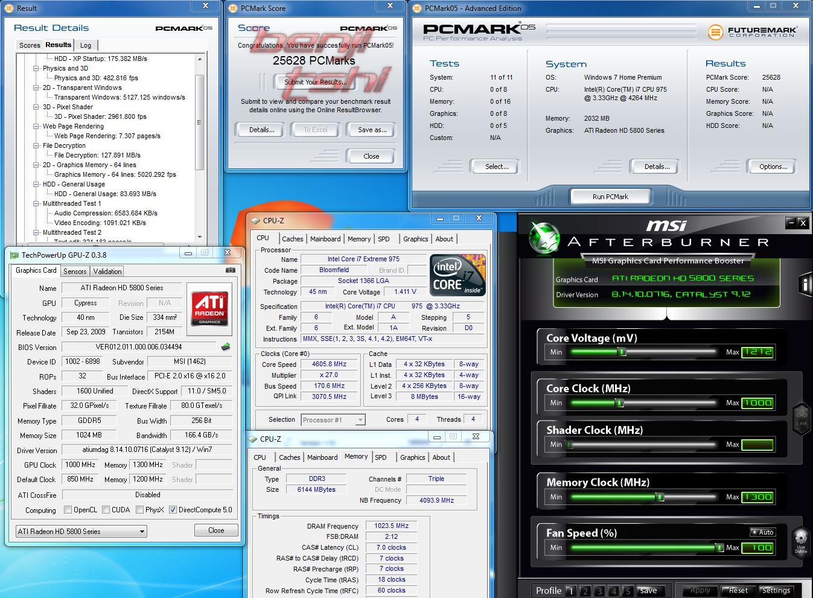Close the GPU-Z window with Close button
Image resolution: width=813 pixels, height=598 pixels.
click(216, 530)
